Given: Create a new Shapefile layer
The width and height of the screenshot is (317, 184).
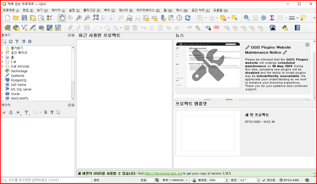Looking at the screenshot, I should coord(24,27).
